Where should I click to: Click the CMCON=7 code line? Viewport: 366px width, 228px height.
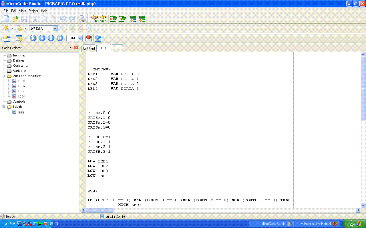coord(102,69)
